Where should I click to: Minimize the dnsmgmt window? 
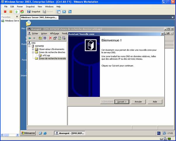(165, 29)
